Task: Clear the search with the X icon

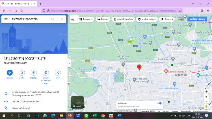Action: (x=62, y=19)
